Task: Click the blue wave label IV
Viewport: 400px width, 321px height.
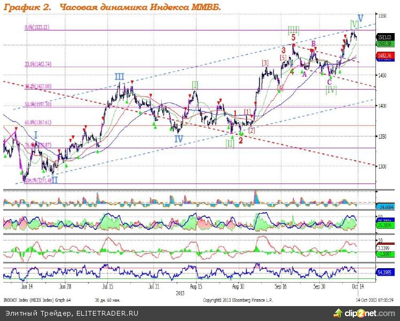Action: [x=178, y=139]
